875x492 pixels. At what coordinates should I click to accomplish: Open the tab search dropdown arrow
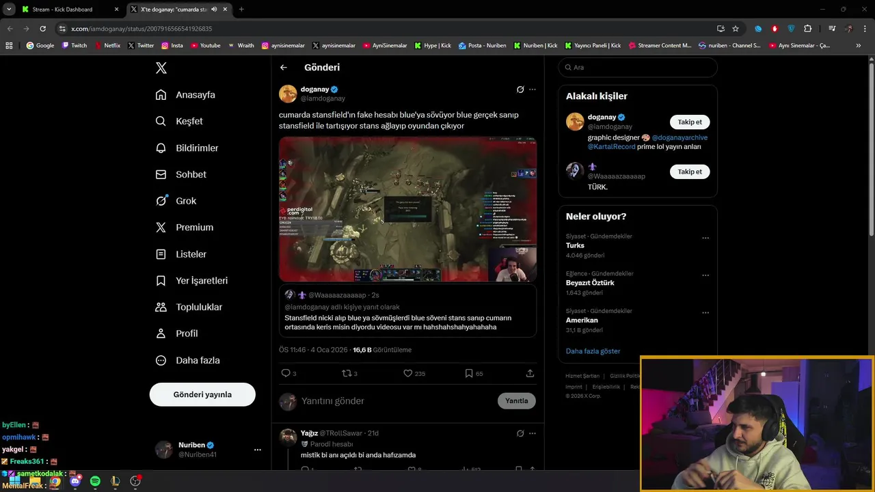8,10
